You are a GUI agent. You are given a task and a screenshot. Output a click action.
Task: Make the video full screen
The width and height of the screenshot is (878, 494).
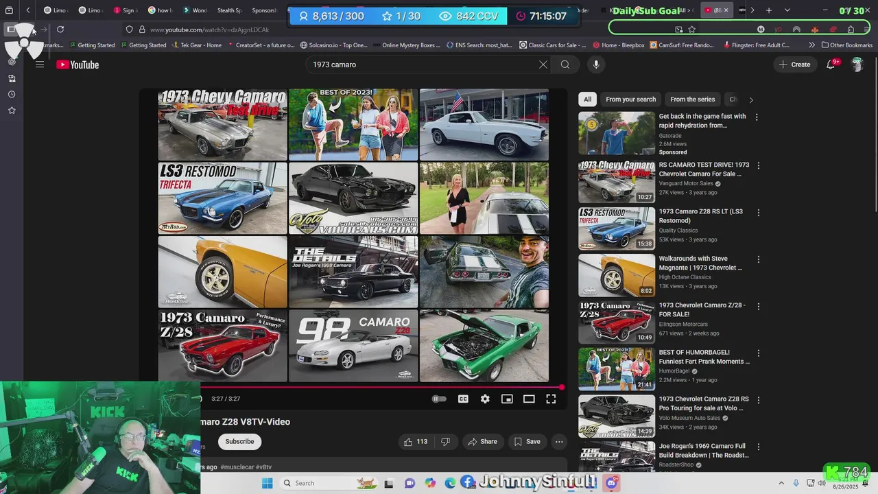coord(551,399)
